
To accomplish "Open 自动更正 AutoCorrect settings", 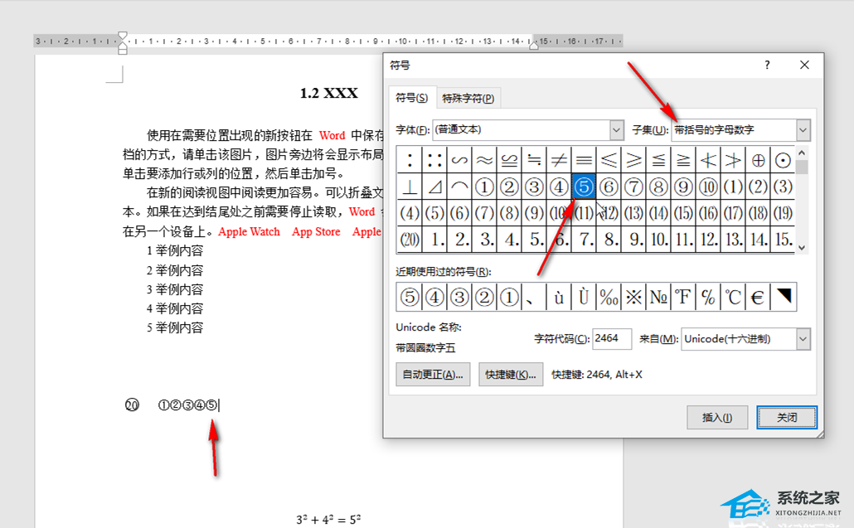I will click(x=433, y=375).
